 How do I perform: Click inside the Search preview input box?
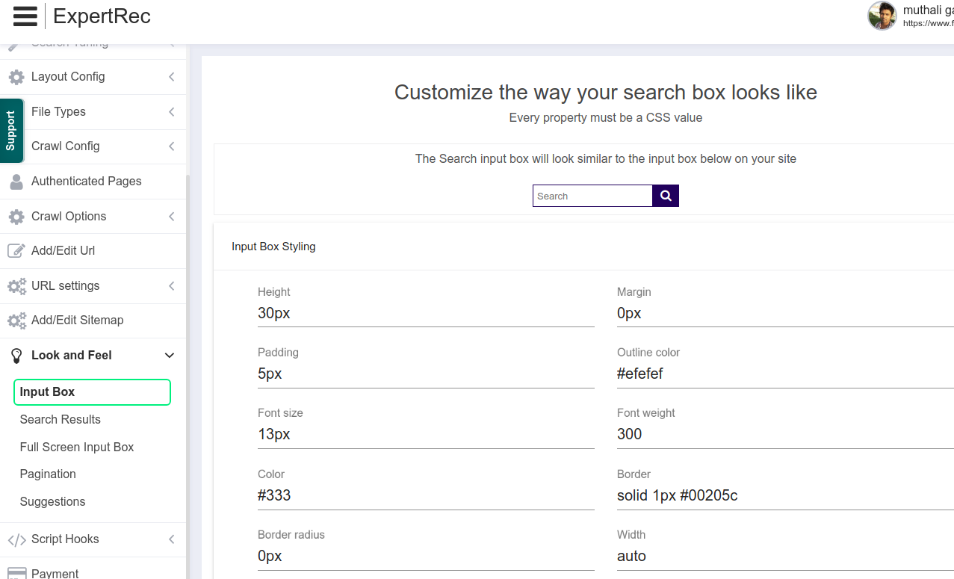(x=592, y=196)
